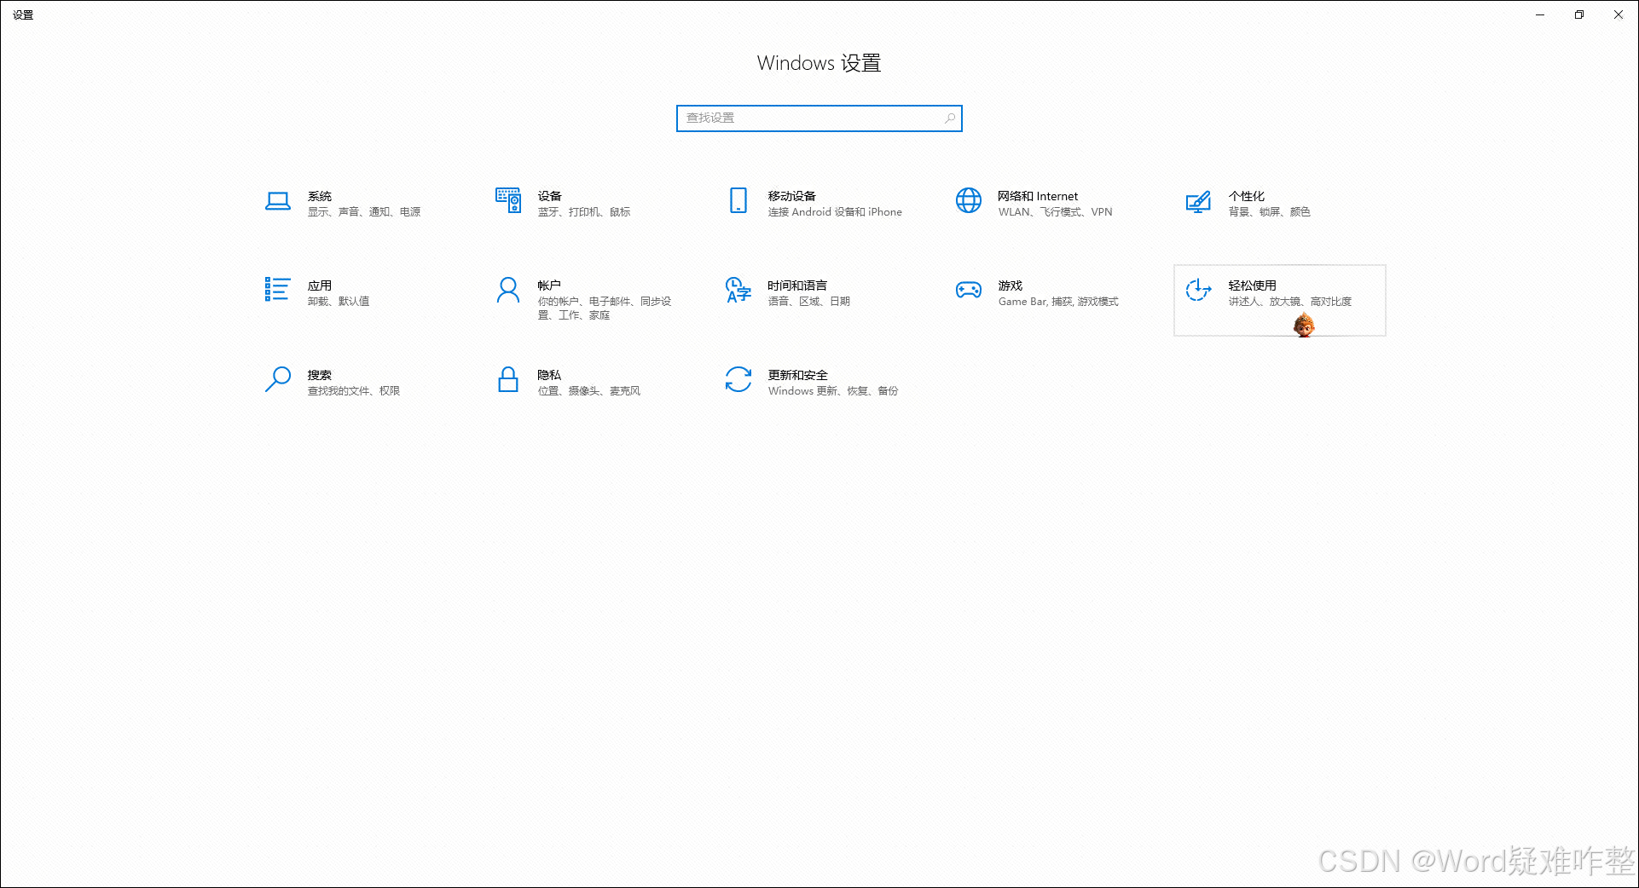Click the search magnifier in 查找设置 box
This screenshot has width=1639, height=888.
coord(950,118)
